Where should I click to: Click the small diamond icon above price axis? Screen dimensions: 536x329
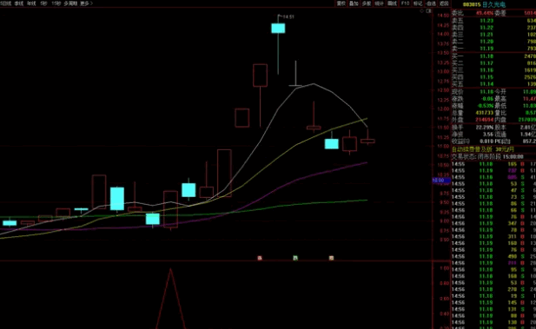pyautogui.click(x=422, y=11)
